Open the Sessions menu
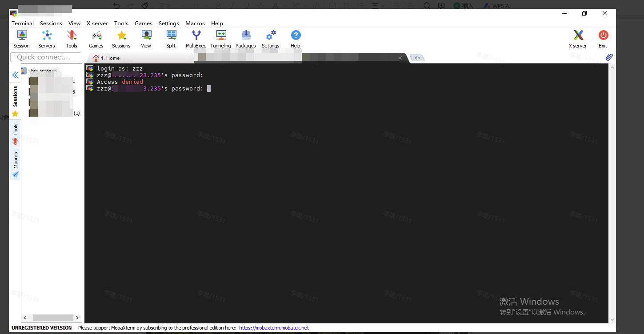The width and height of the screenshot is (644, 334). (51, 23)
